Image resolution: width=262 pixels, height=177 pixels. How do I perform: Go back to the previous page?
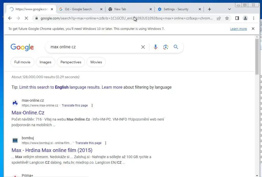coord(10,18)
